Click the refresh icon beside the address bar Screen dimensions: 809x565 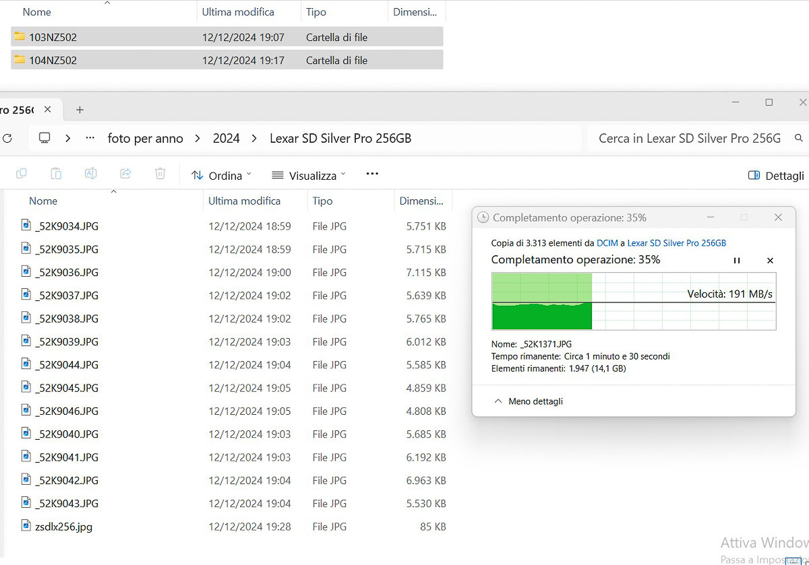point(7,138)
